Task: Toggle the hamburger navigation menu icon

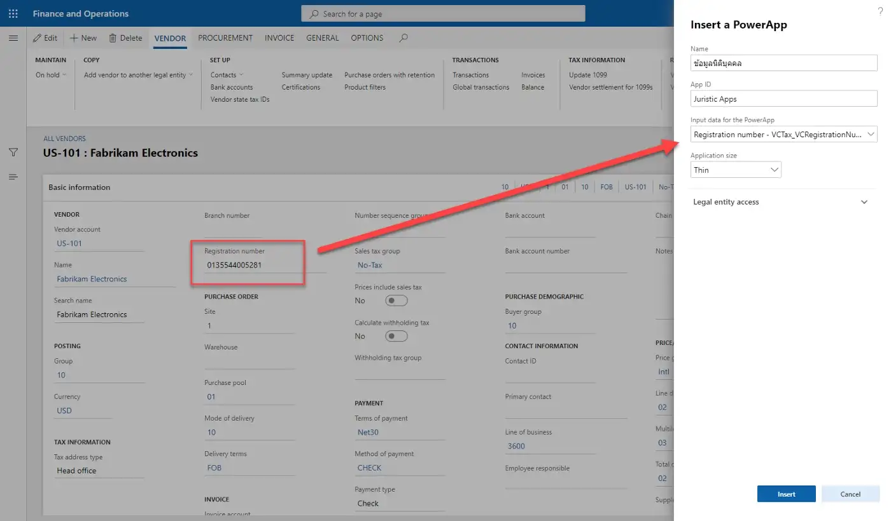Action: tap(13, 38)
